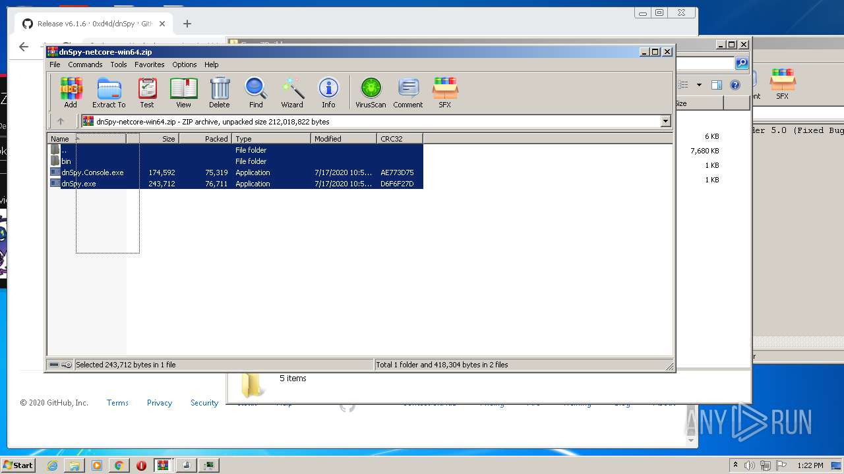Open Explorer help question mark icon
The height and width of the screenshot is (474, 844).
tap(735, 85)
